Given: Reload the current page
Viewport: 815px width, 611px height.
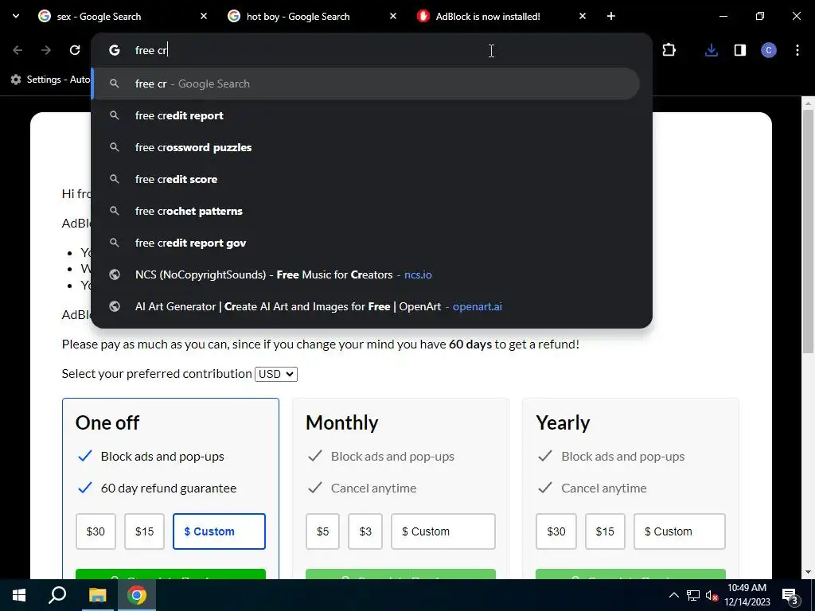Looking at the screenshot, I should coord(75,50).
